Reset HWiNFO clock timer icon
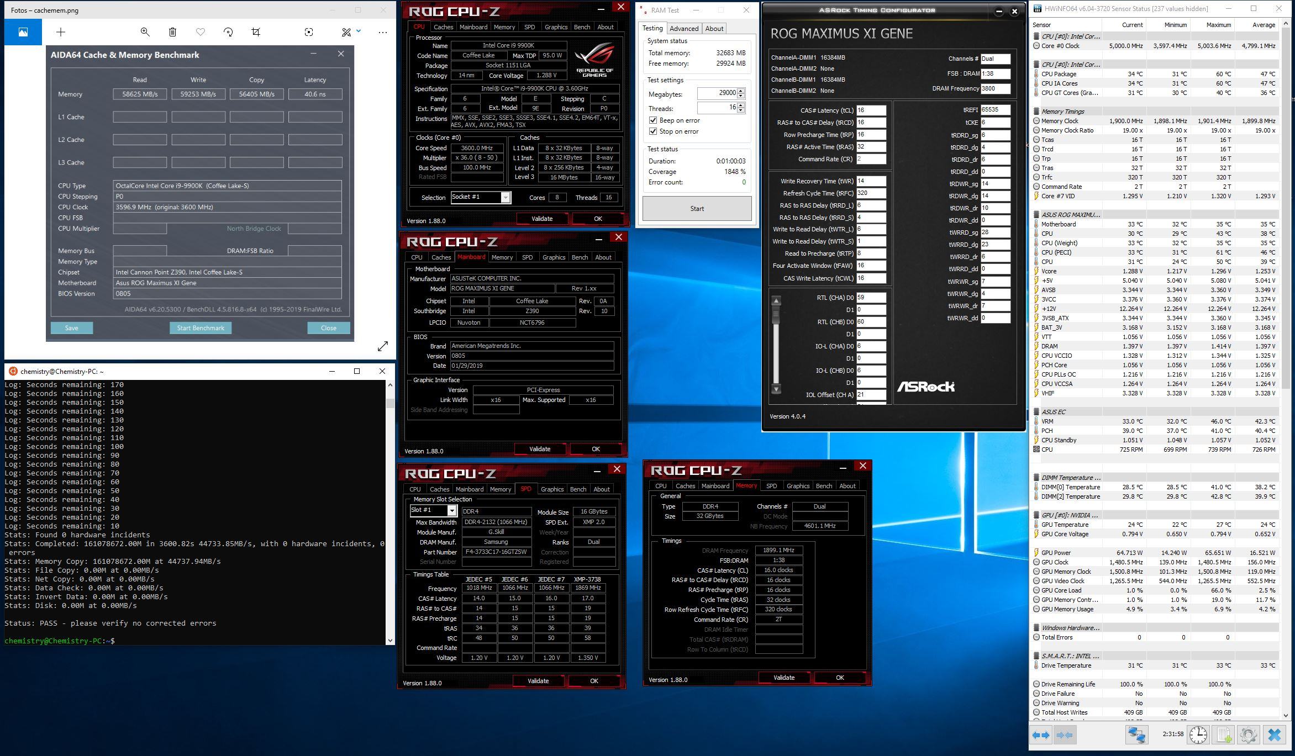 (x=1198, y=734)
